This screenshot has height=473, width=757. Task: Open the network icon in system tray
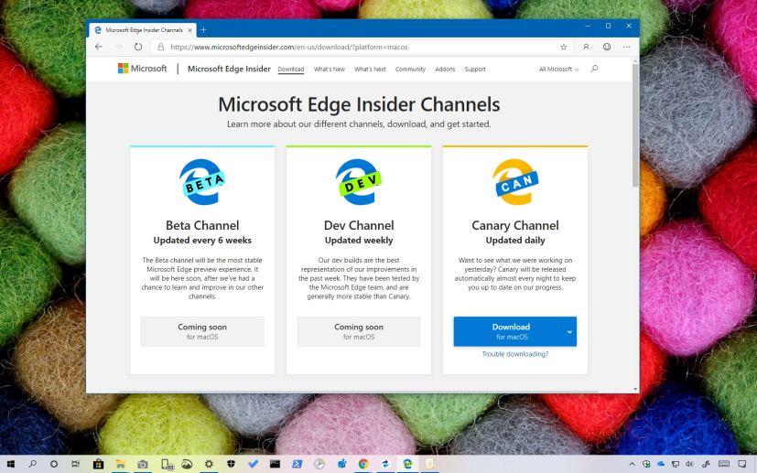click(675, 465)
